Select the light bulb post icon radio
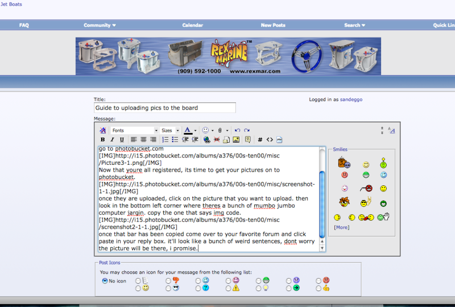 [258, 288]
